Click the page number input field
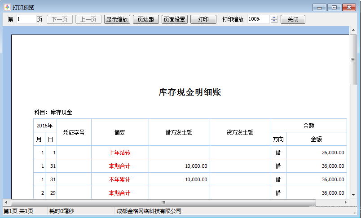Image resolution: width=361 pixels, height=218 pixels. pos(26,19)
